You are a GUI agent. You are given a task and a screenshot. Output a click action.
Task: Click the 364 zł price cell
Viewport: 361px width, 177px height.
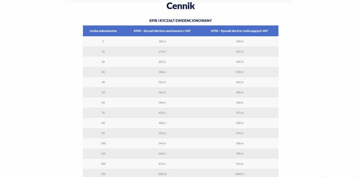click(239, 82)
